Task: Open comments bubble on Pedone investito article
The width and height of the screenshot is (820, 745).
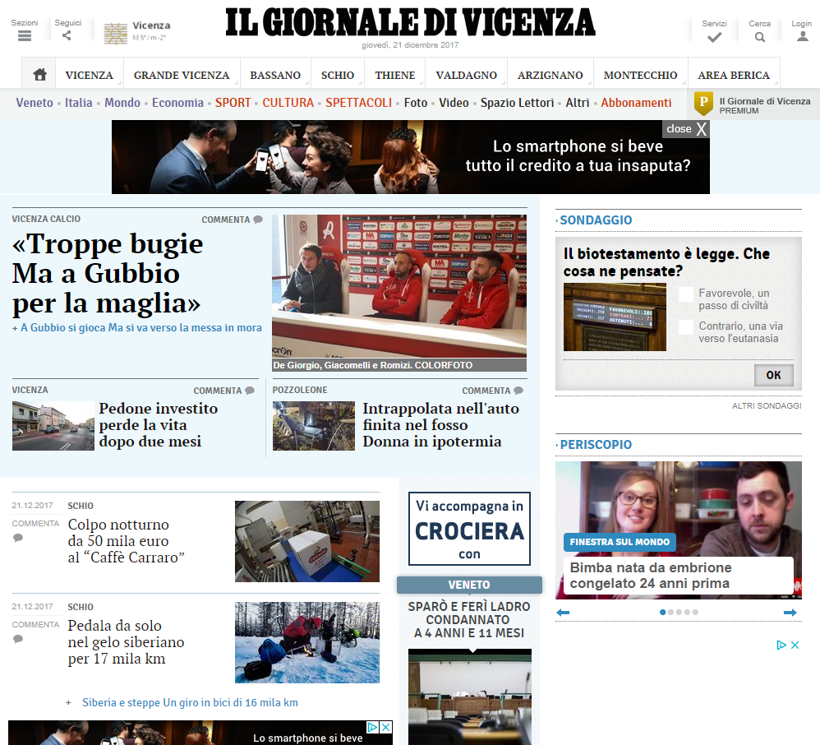Action: (x=250, y=391)
